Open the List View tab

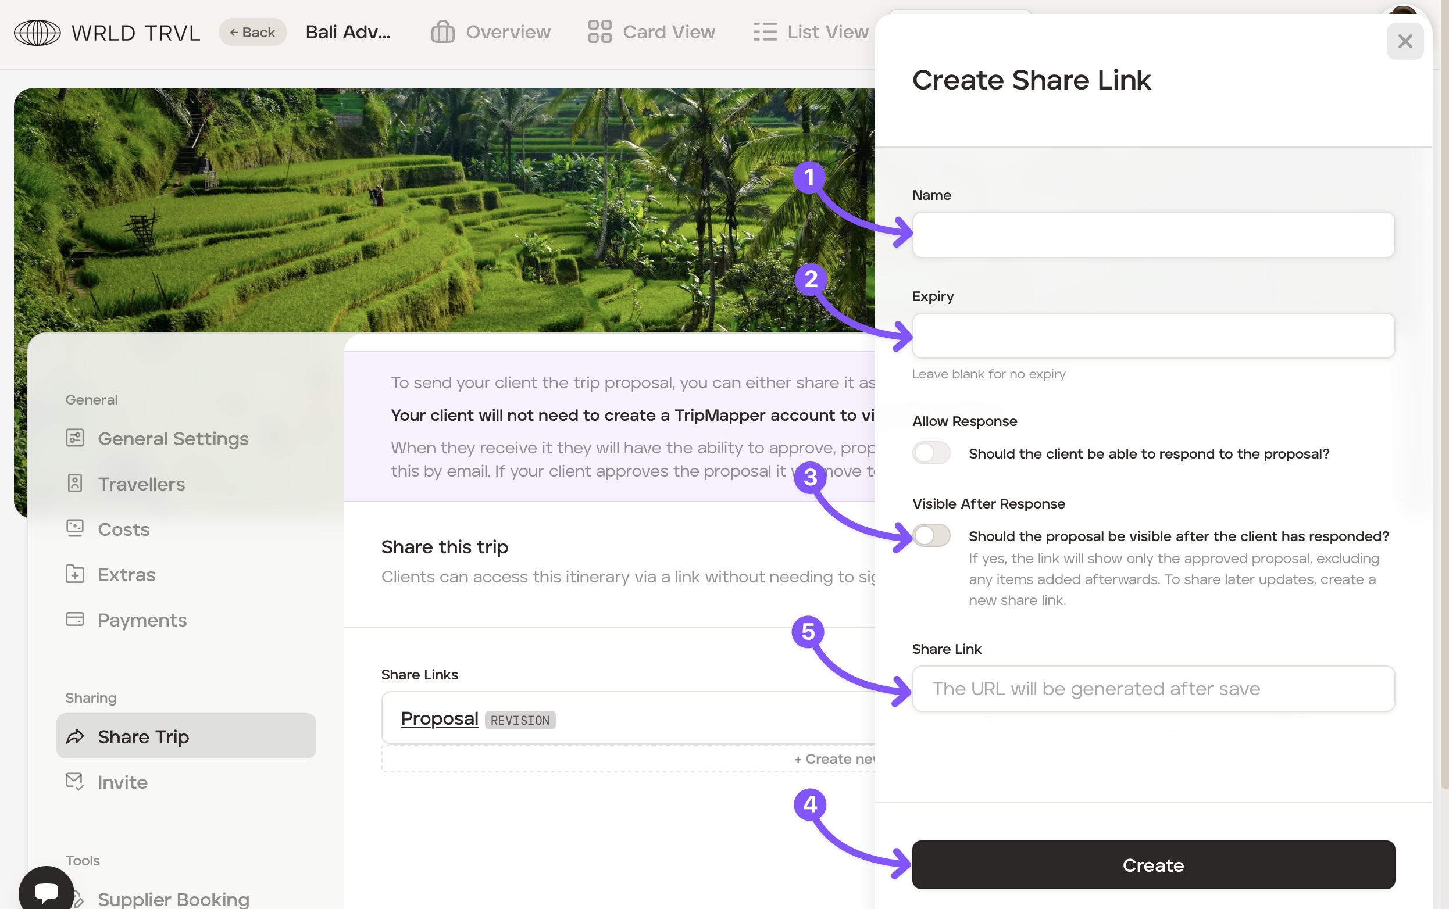pos(810,33)
